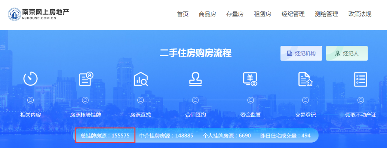Screen dimensions: 387x148
Task: Select the timeline node above 领取不动产证
Action: [x=360, y=100]
